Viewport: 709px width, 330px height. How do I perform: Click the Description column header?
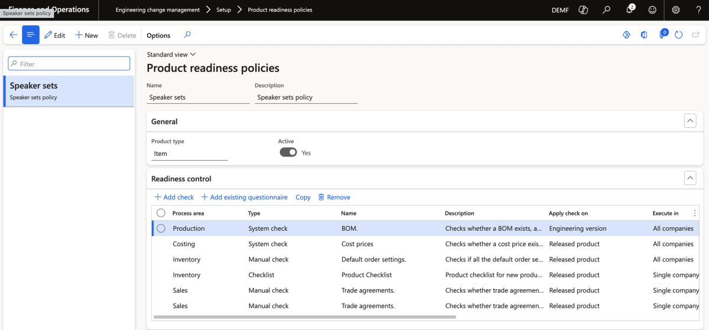[x=460, y=213]
